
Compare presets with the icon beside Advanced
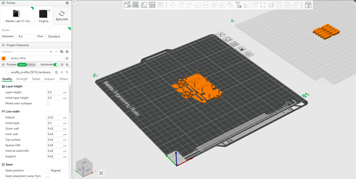pyautogui.click(x=67, y=65)
